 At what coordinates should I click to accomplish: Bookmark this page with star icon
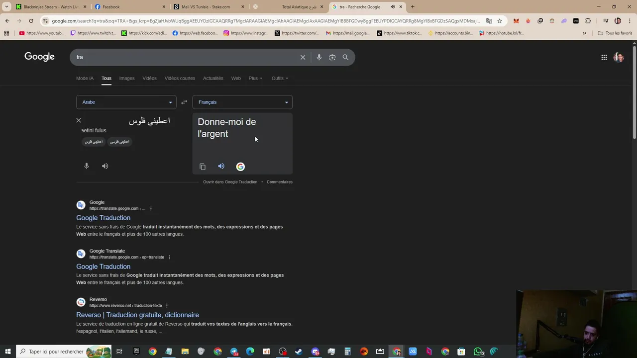(x=500, y=21)
